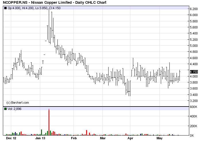
Task: Click the 200K volume axis label
Action: click(194, 126)
